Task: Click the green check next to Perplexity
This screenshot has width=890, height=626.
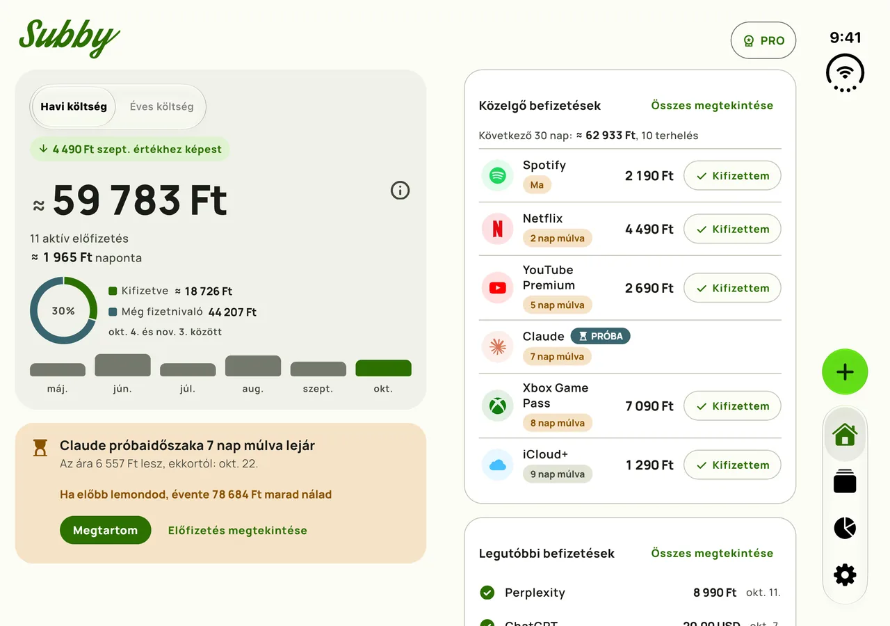Action: point(487,593)
